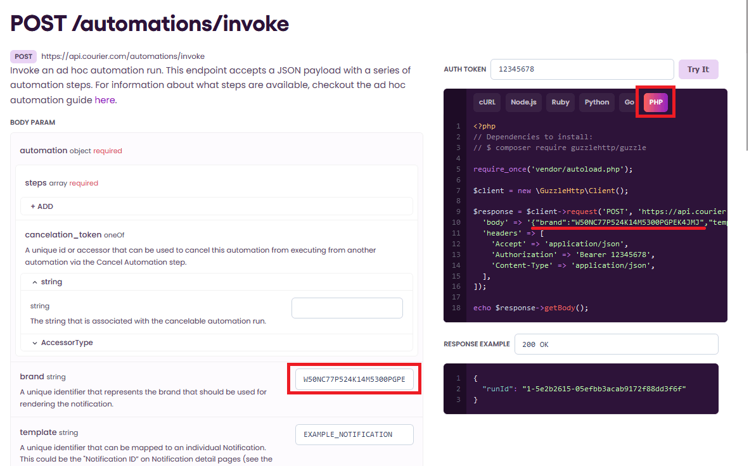Choose the PHP code tab
Viewport: 749px width, 466px height.
[655, 102]
